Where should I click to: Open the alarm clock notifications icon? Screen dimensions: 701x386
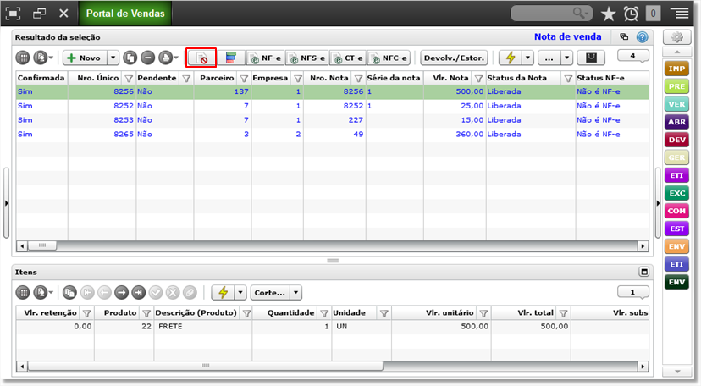tap(631, 14)
